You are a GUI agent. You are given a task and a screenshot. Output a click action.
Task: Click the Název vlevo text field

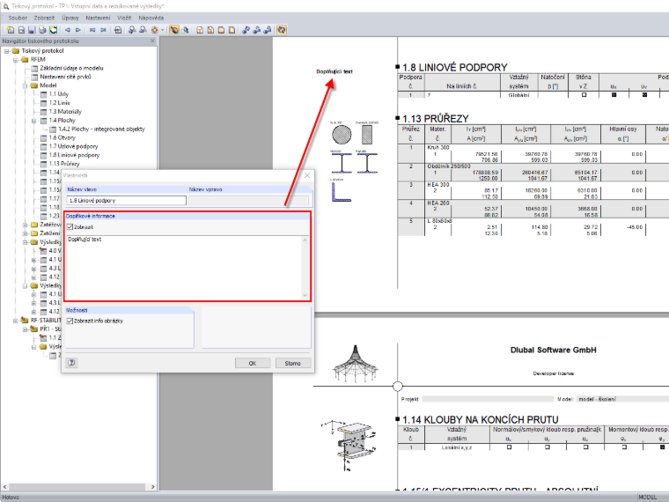click(126, 200)
